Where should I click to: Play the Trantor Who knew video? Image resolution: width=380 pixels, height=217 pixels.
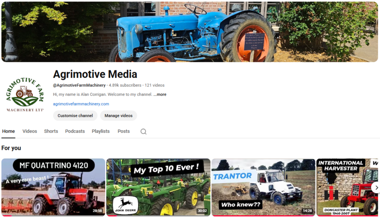click(263, 187)
